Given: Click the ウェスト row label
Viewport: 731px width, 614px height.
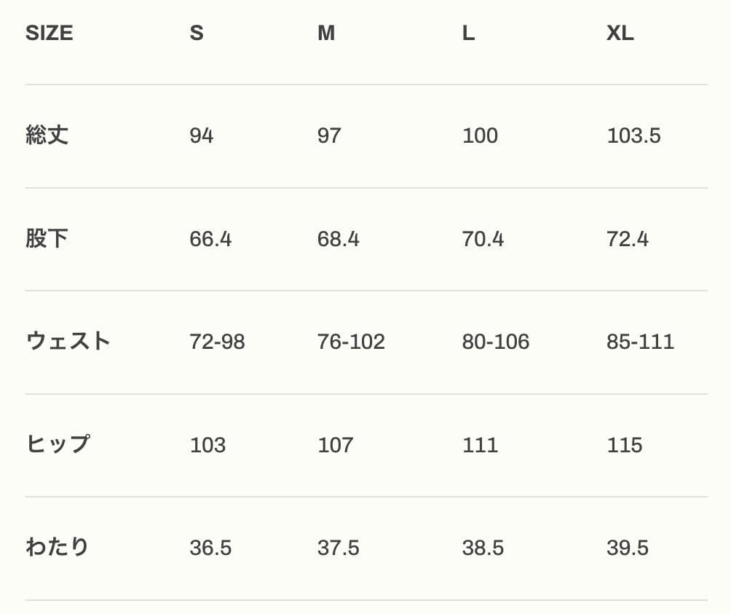Looking at the screenshot, I should 68,342.
